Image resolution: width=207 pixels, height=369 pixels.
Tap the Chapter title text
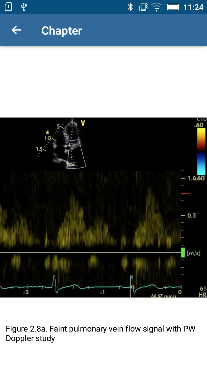coord(62,31)
